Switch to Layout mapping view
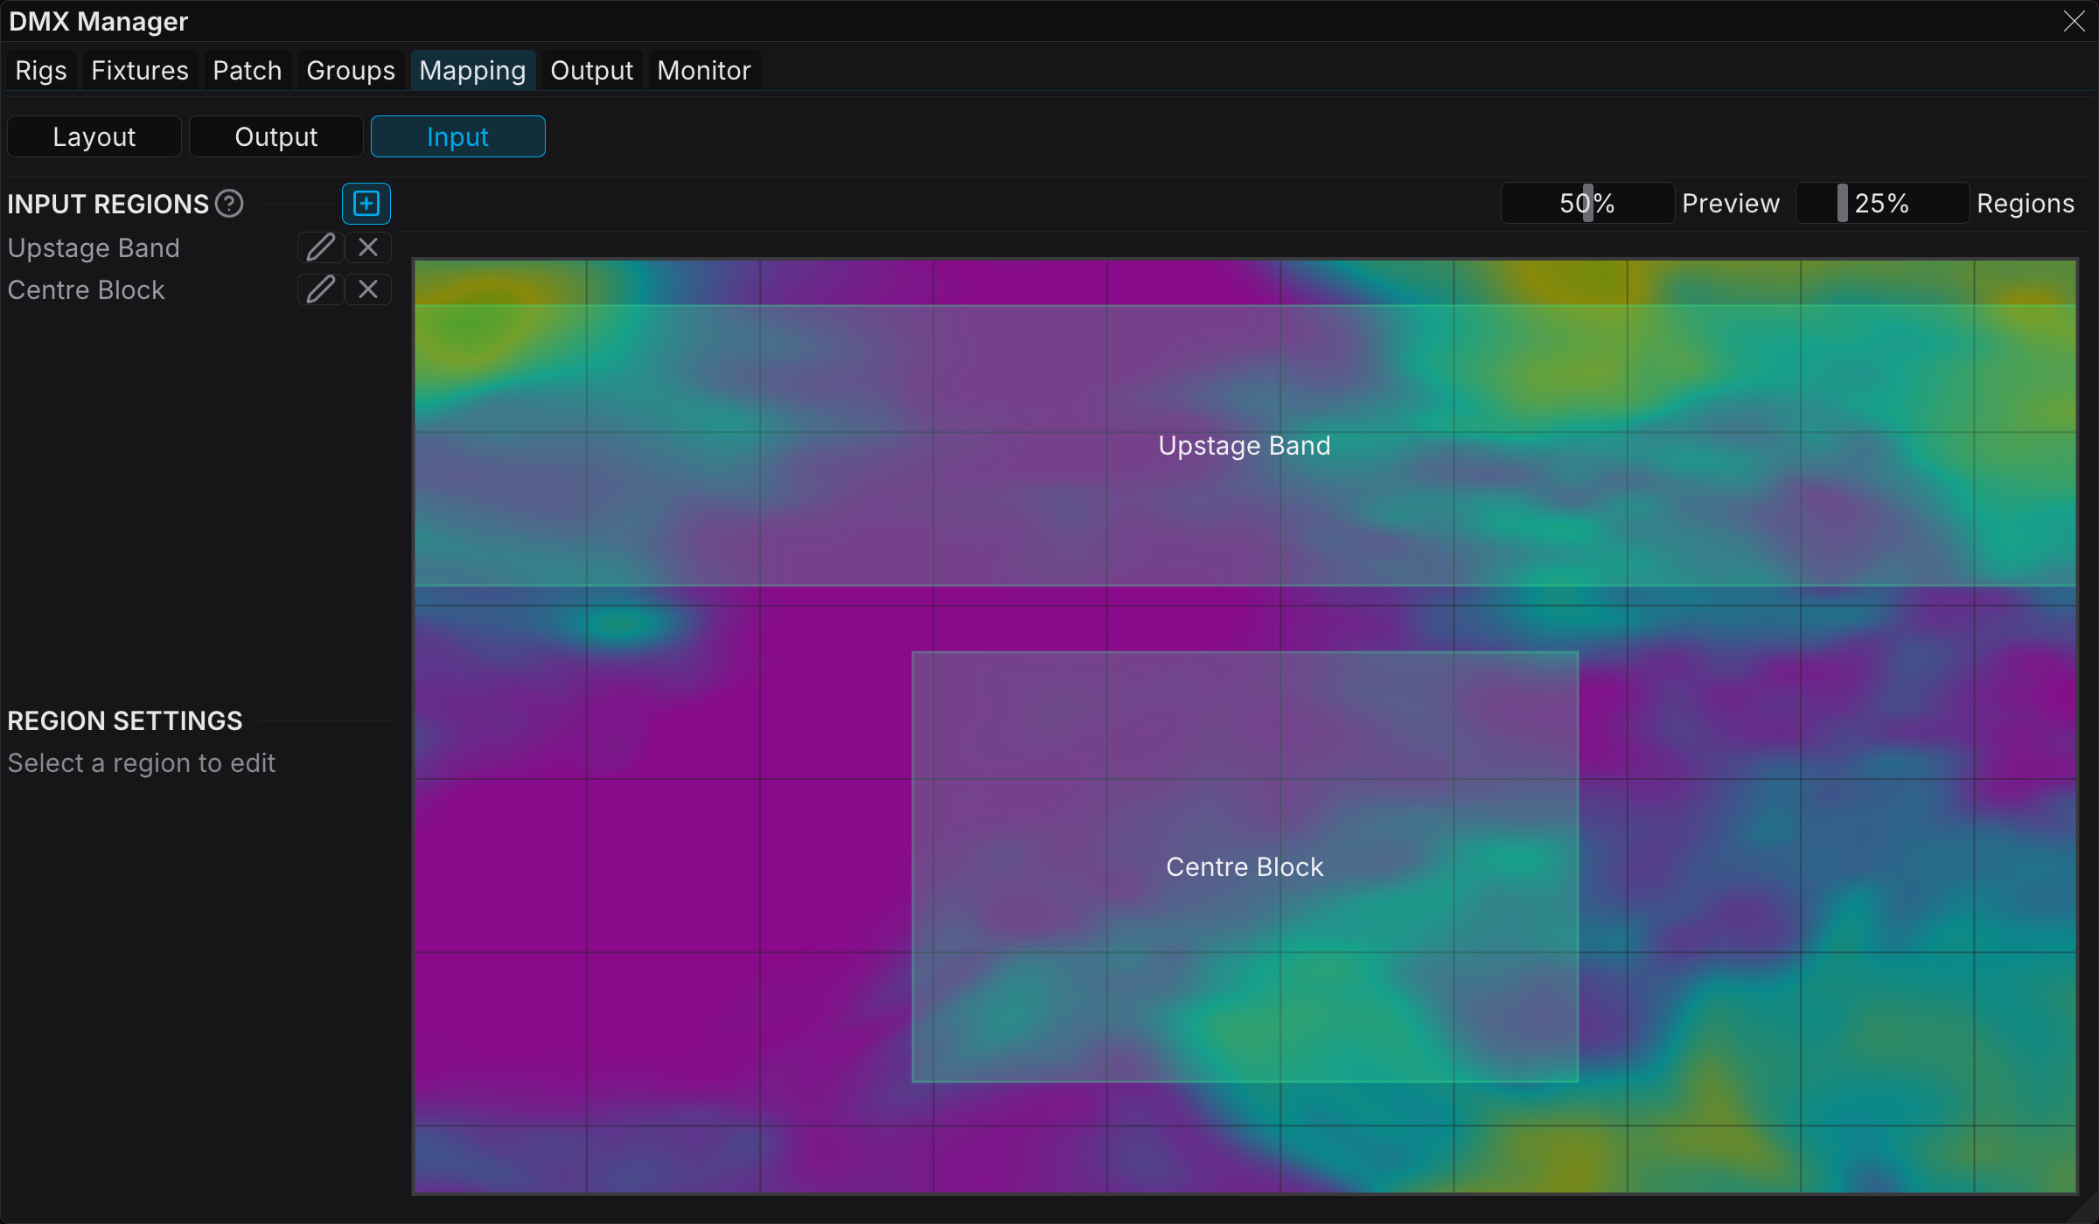2099x1224 pixels. click(94, 136)
